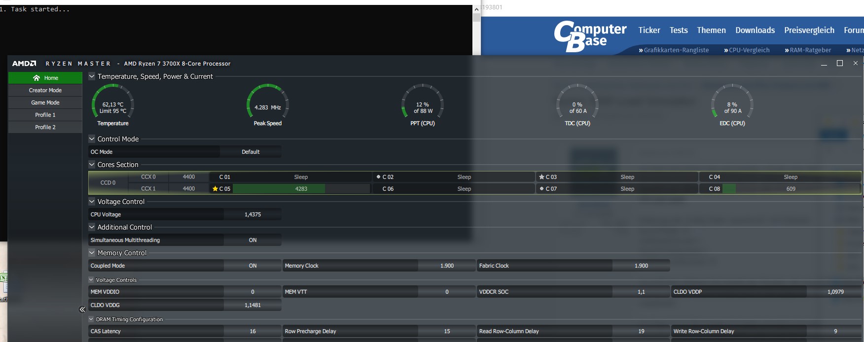Open Preisvergleich on the ComputerBase site
The height and width of the screenshot is (342, 864).
coord(809,30)
